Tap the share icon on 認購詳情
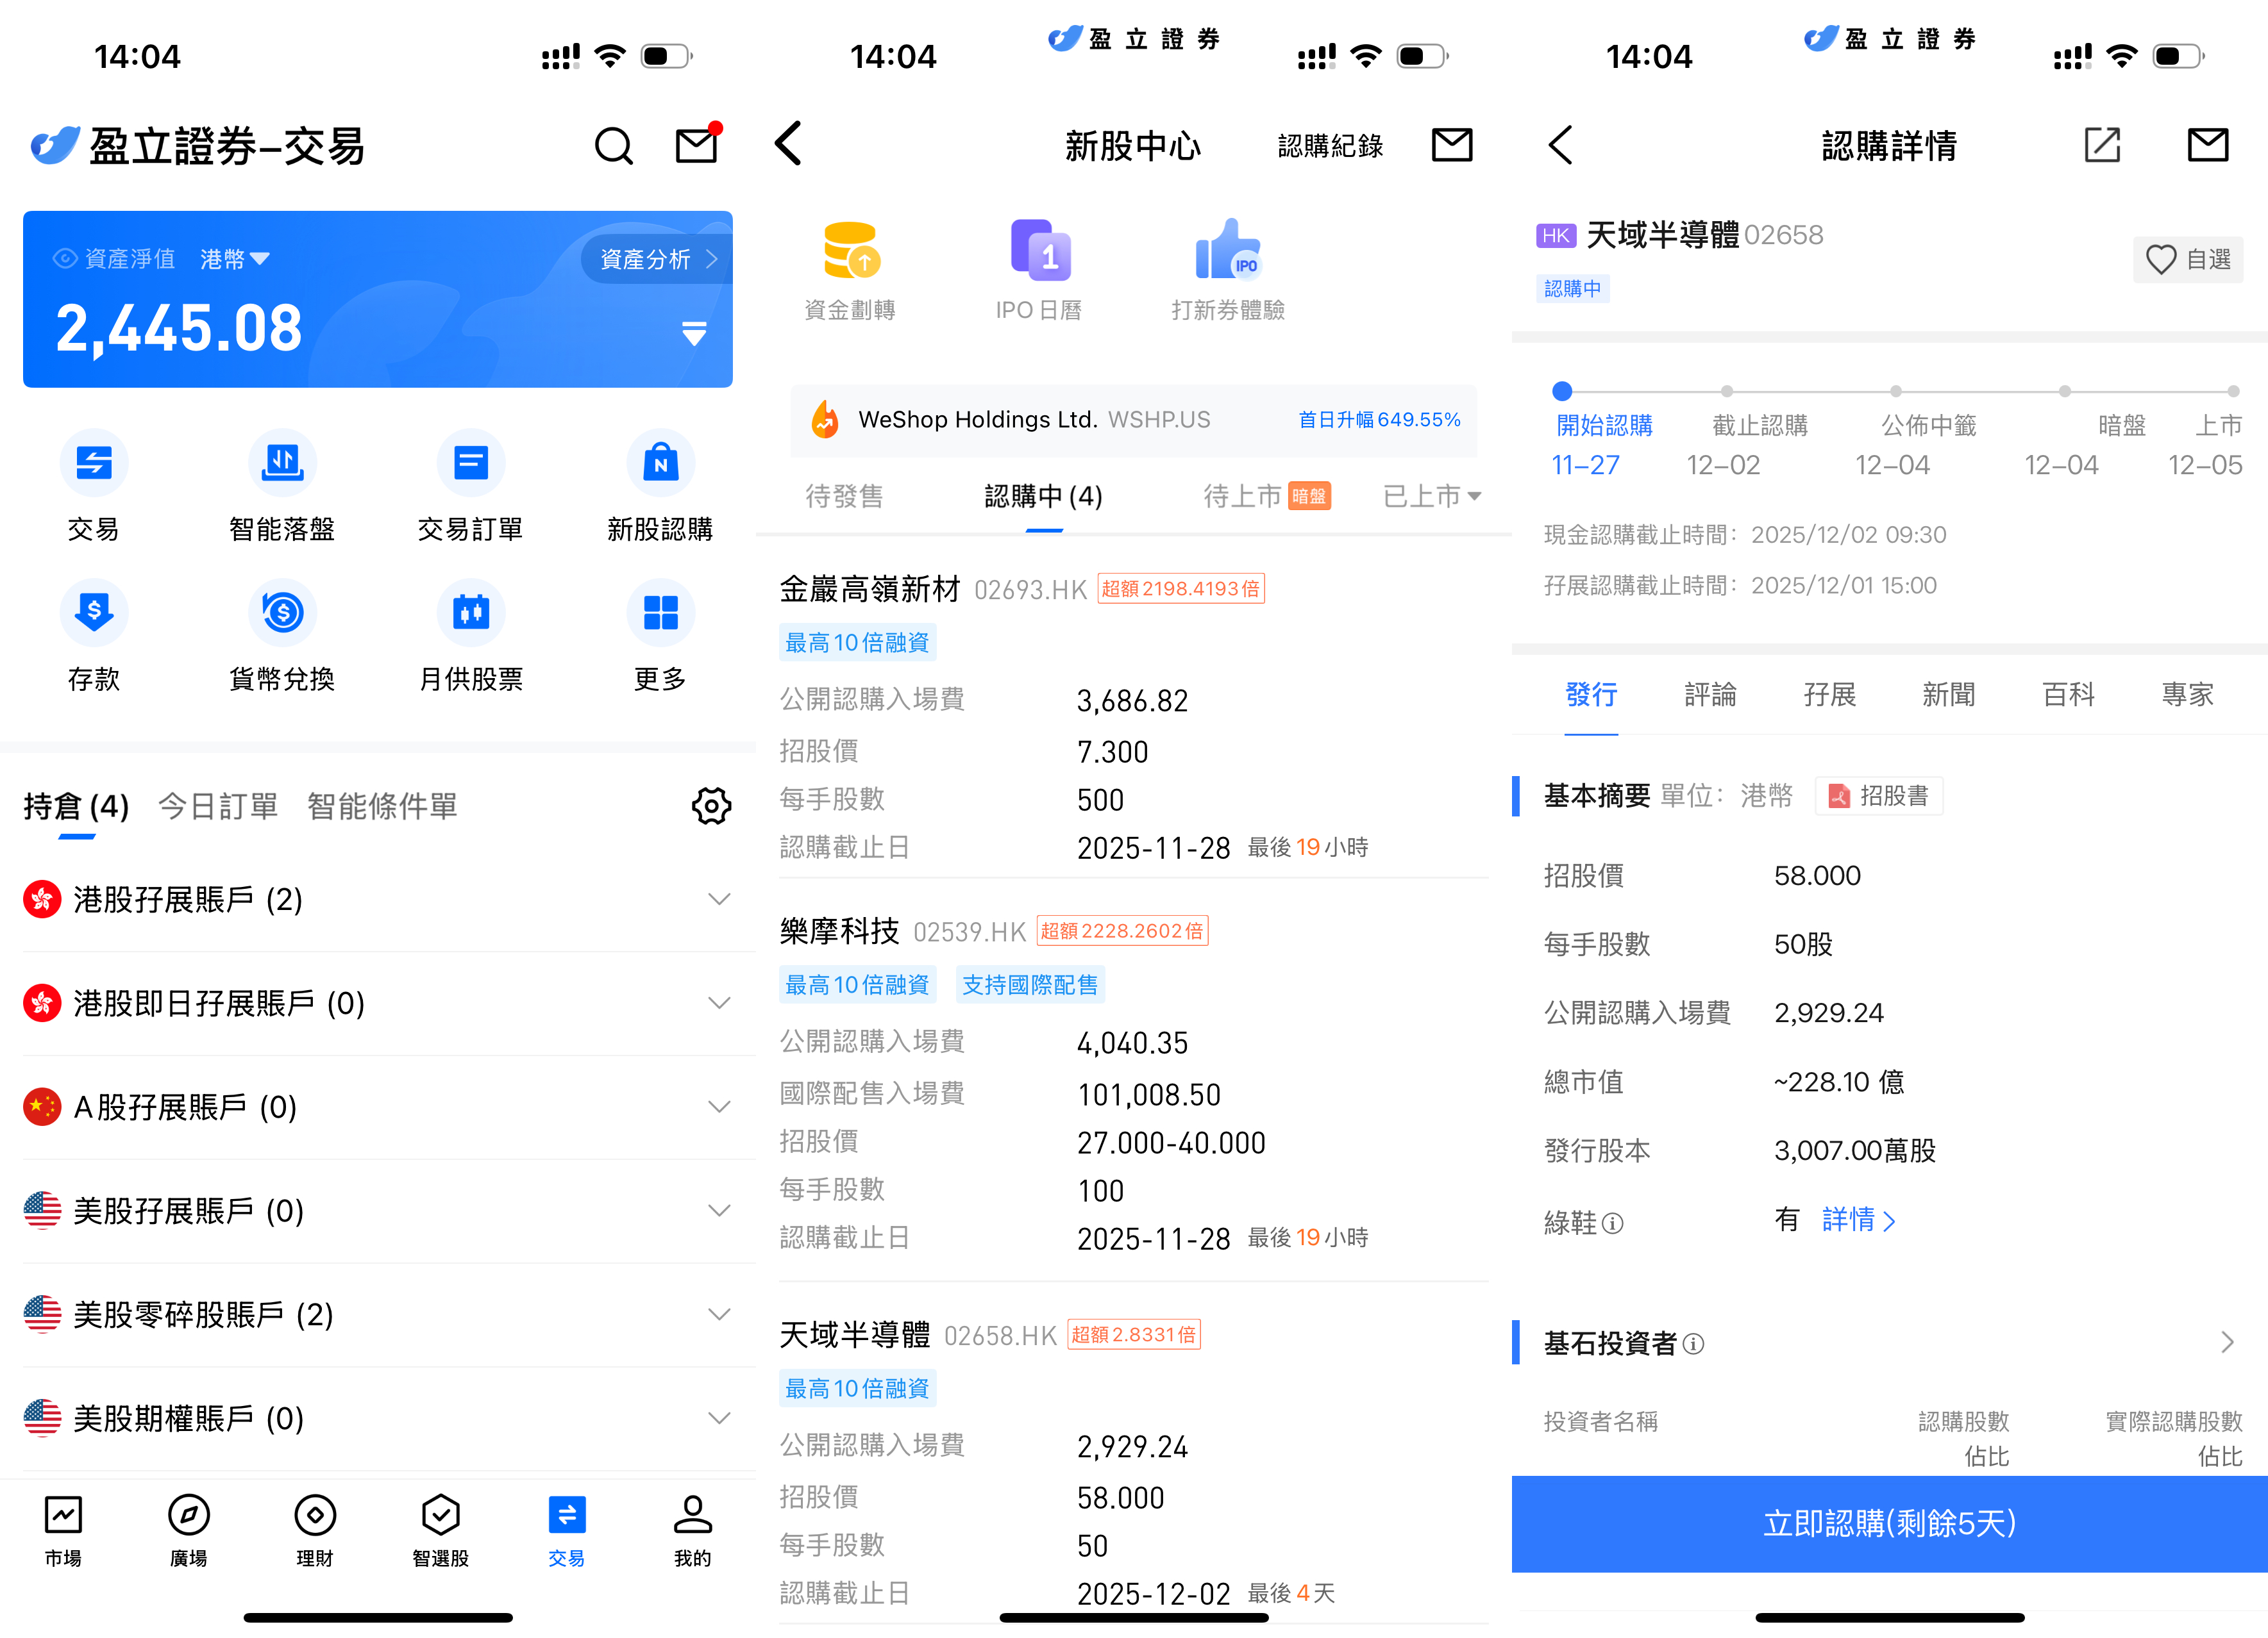This screenshot has width=2268, height=1638. pos(2102,146)
